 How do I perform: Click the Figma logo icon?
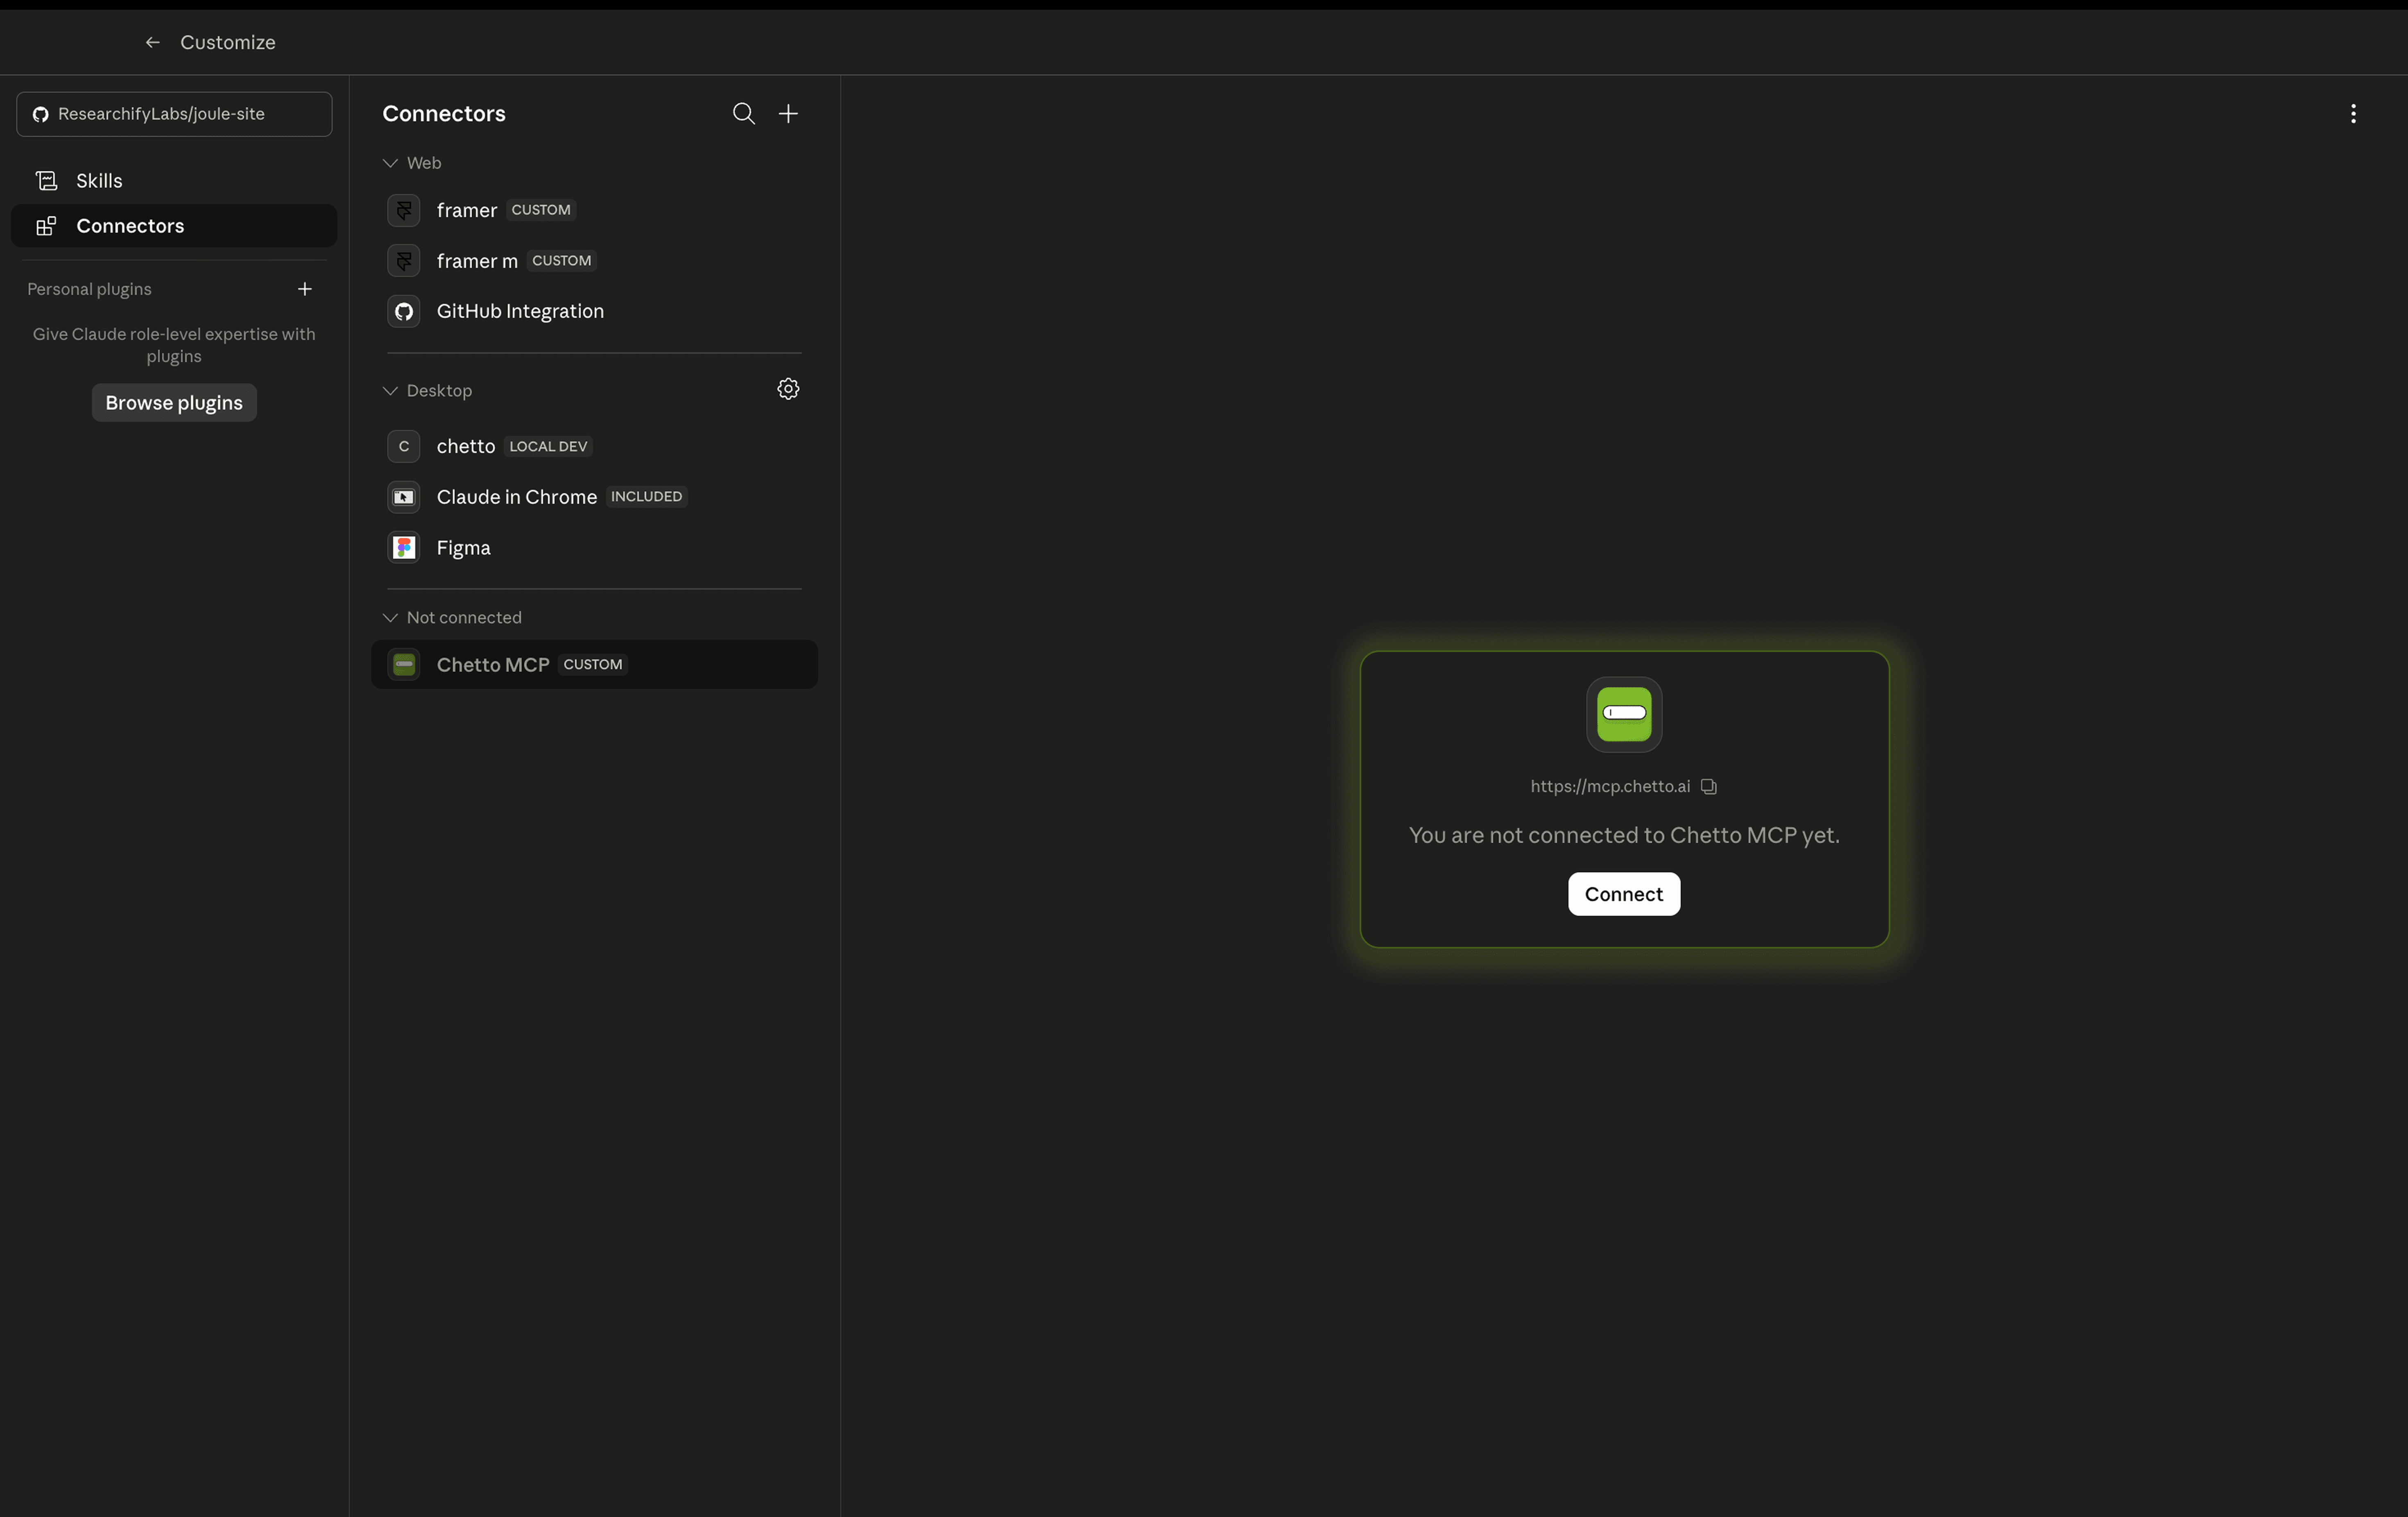(404, 548)
